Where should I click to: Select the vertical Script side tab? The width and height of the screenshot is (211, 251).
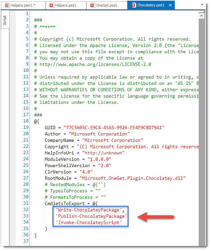5,20
